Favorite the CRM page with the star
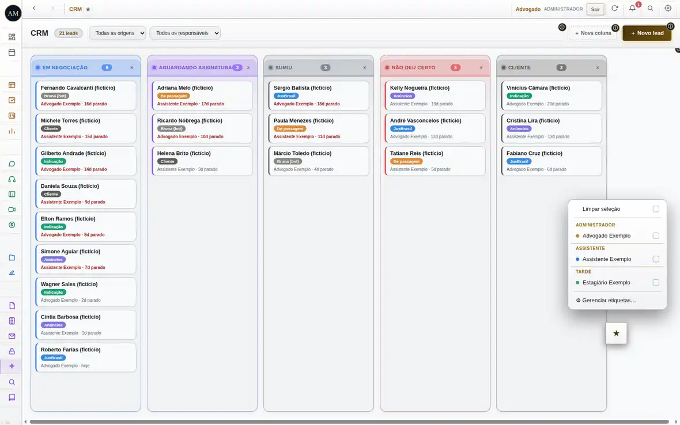Viewport: 680px width, 425px height. (x=88, y=9)
